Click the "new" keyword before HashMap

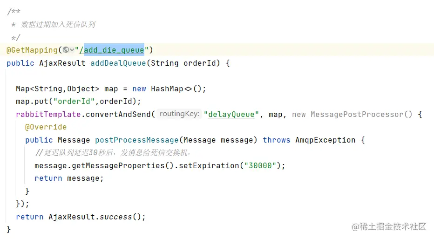click(x=139, y=89)
